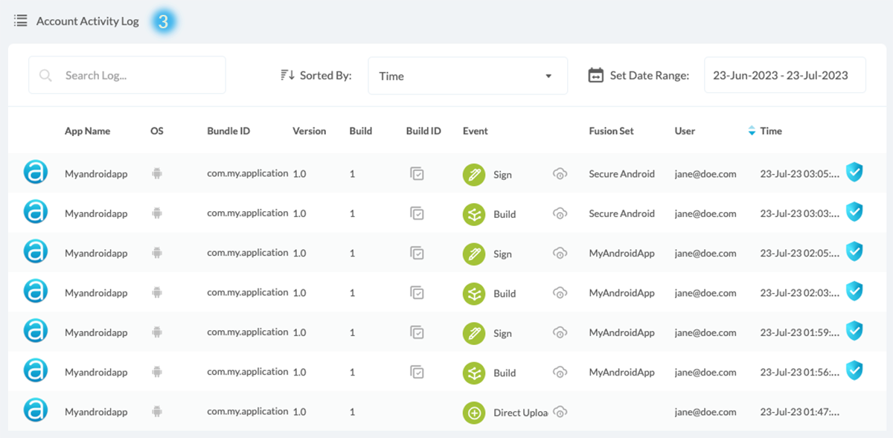The height and width of the screenshot is (438, 893).
Task: Click the sort arrows icon next to Sorted By
Action: (x=287, y=75)
